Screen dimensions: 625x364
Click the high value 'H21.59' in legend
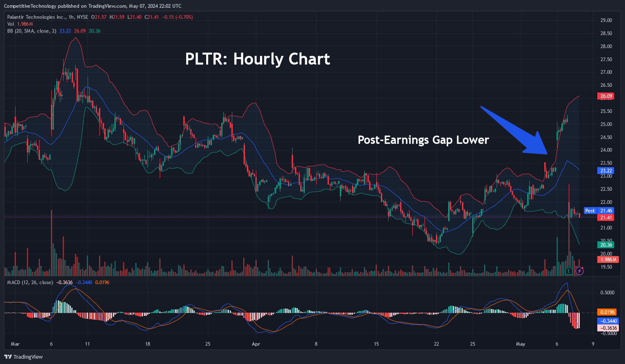[x=117, y=17]
